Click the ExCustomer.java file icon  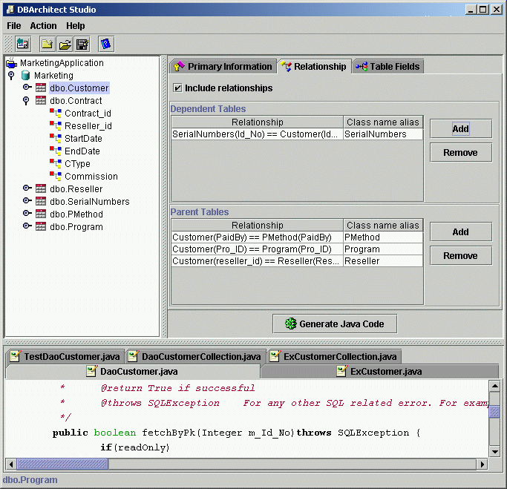[341, 371]
